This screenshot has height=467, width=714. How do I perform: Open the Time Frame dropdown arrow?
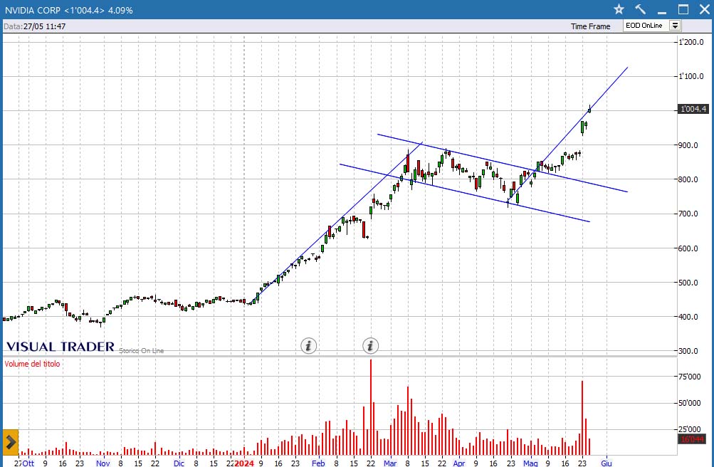coord(676,26)
